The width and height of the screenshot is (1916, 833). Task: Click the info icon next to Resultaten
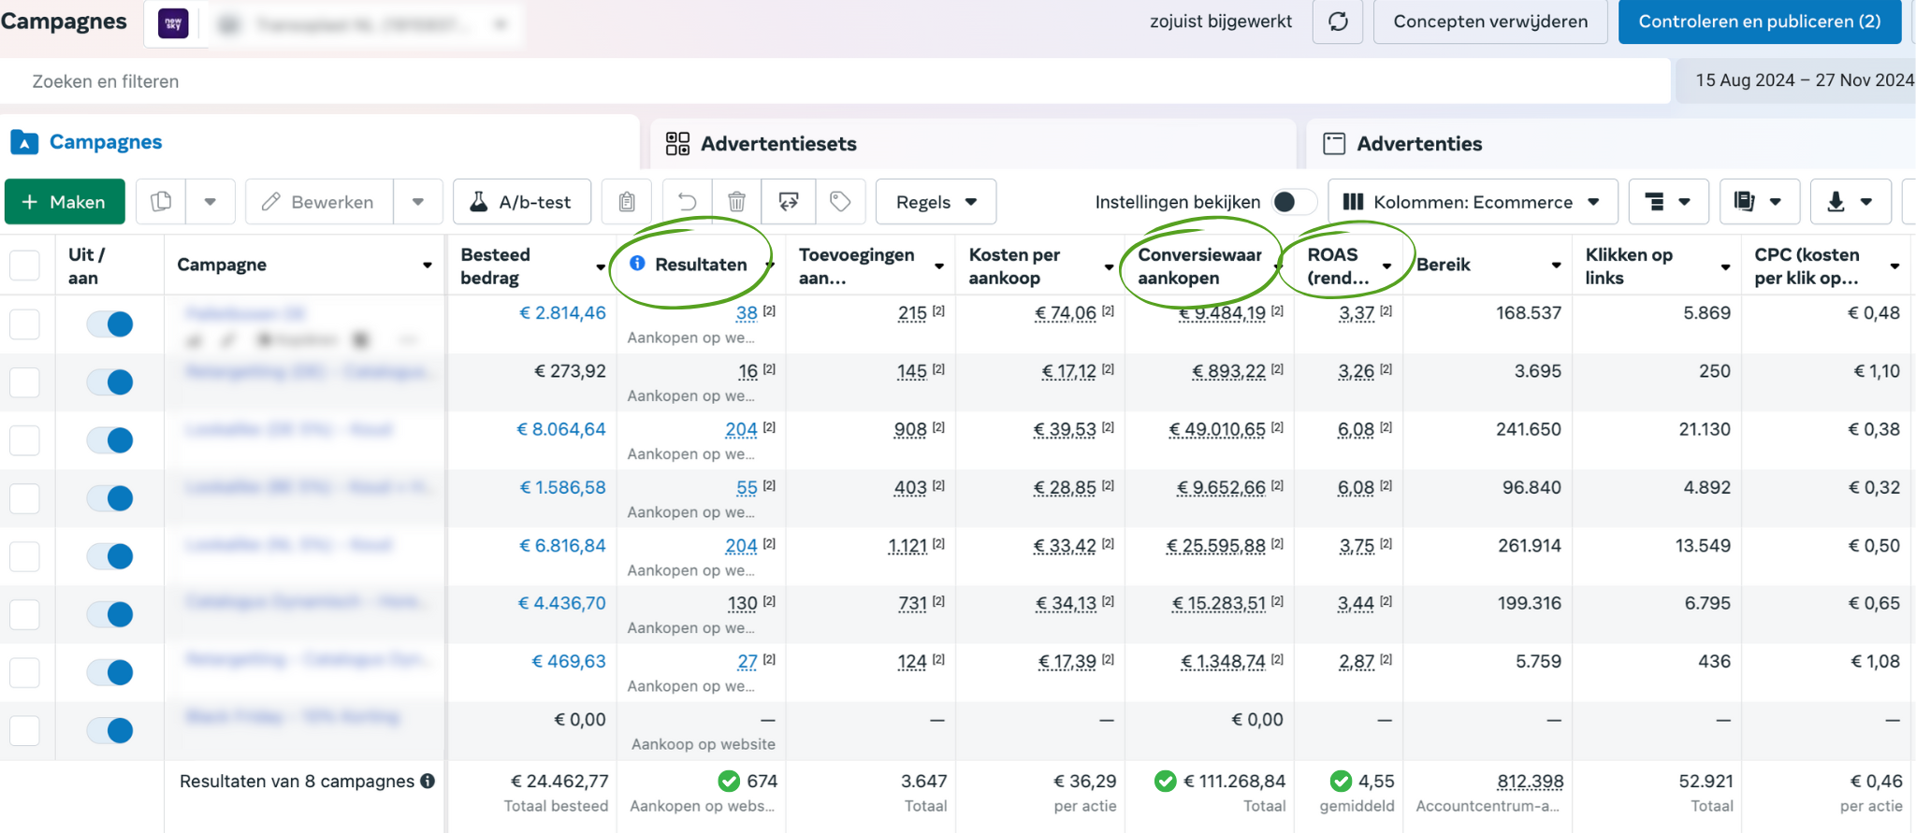click(x=637, y=264)
